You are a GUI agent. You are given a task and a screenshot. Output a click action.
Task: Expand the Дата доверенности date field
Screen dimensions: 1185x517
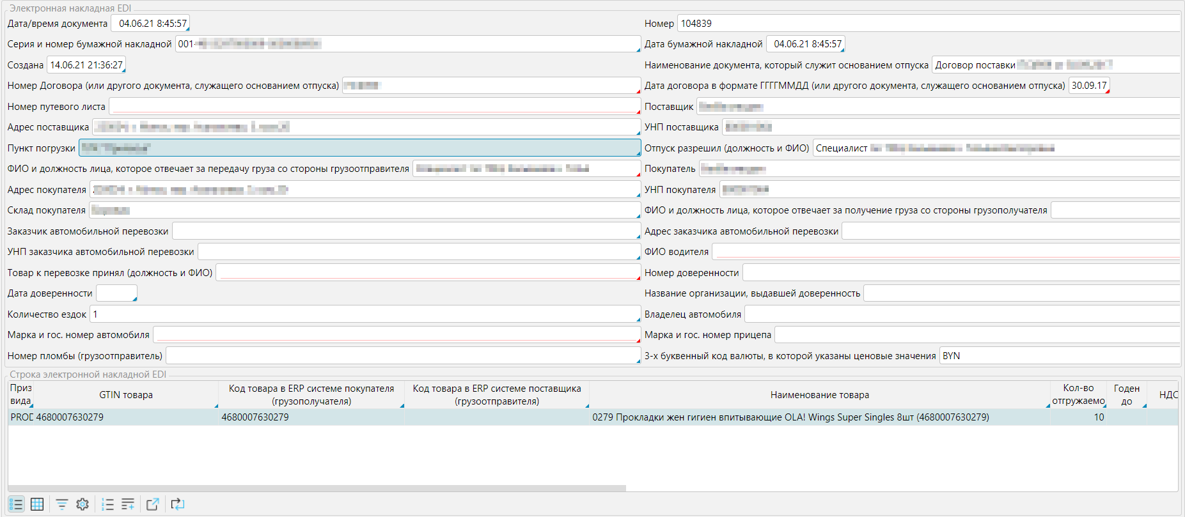pyautogui.click(x=134, y=298)
